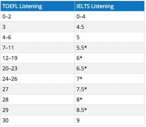Image resolution: width=146 pixels, height=127 pixels.
Task: Select the IELTS cell 6*
Action: (x=110, y=58)
